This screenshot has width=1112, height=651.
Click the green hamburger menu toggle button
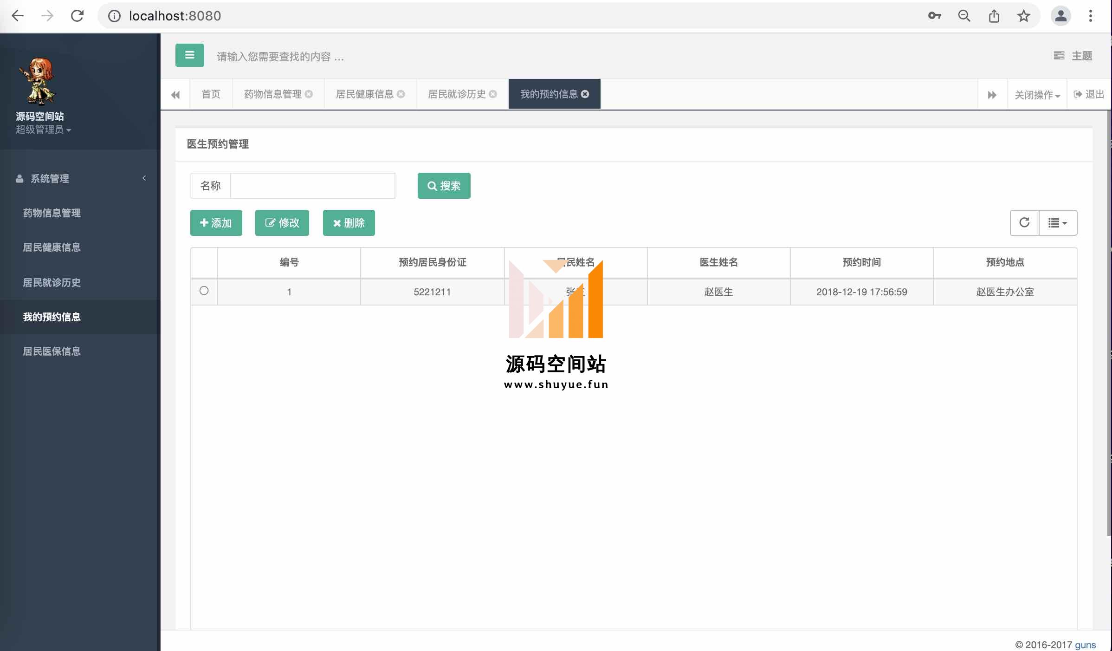pyautogui.click(x=189, y=55)
